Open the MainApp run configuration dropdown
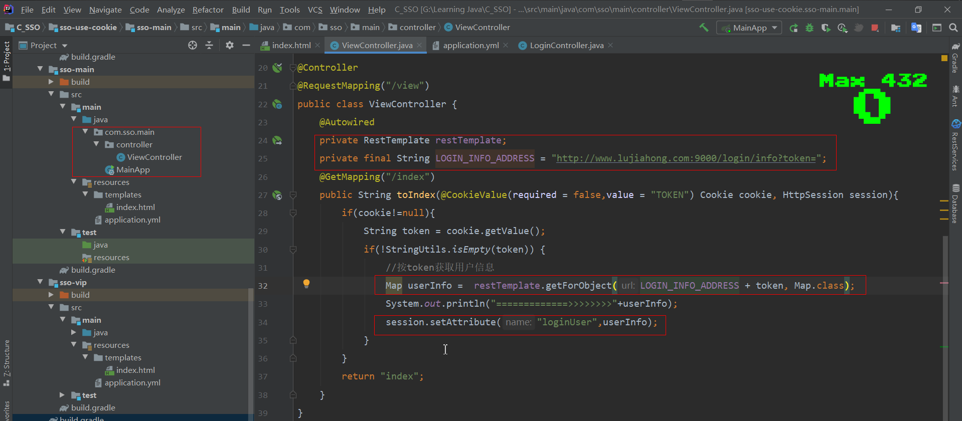 (749, 28)
